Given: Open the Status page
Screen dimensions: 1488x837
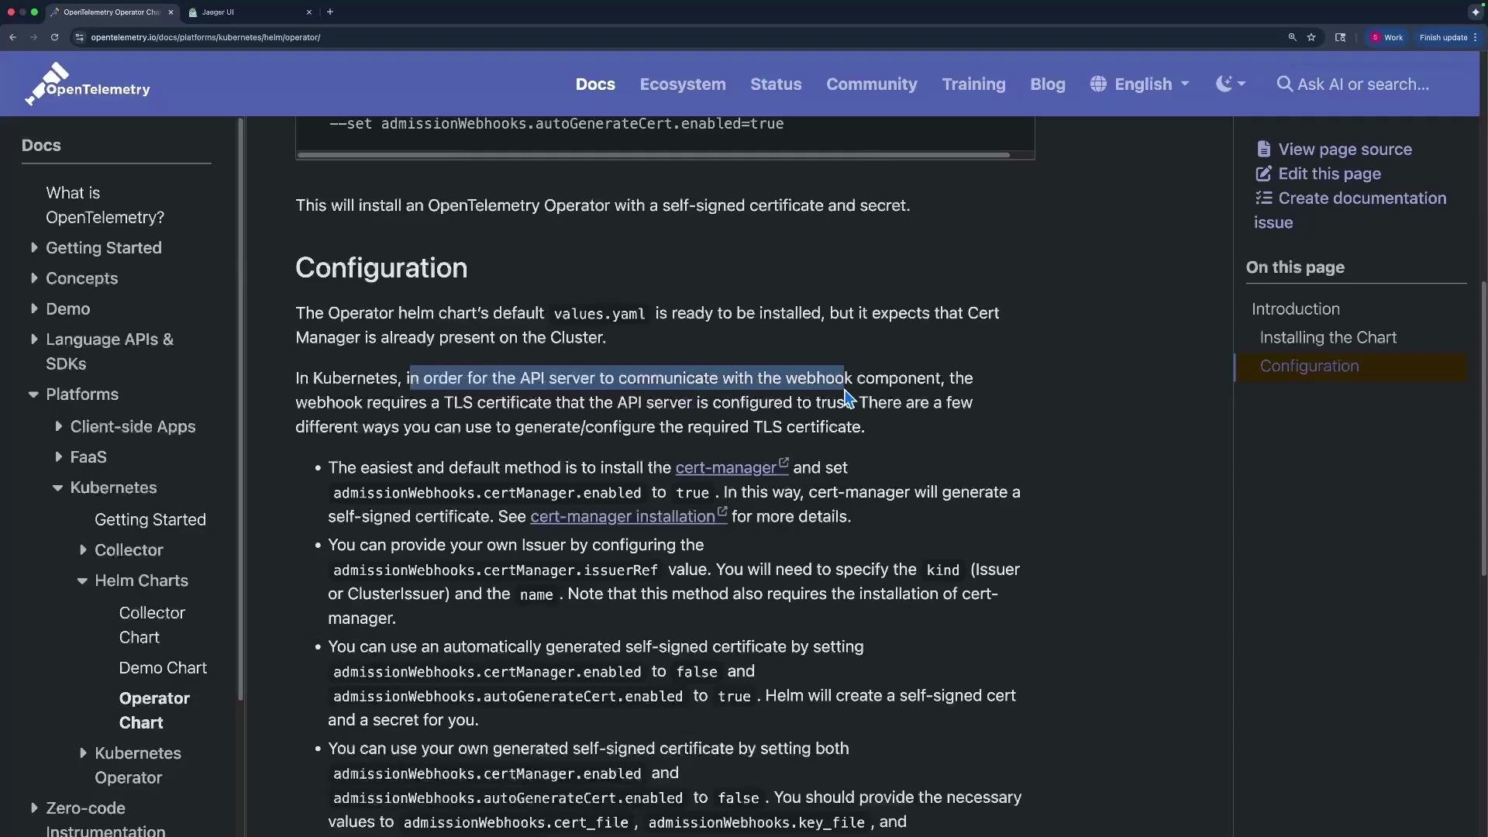Looking at the screenshot, I should (x=776, y=84).
